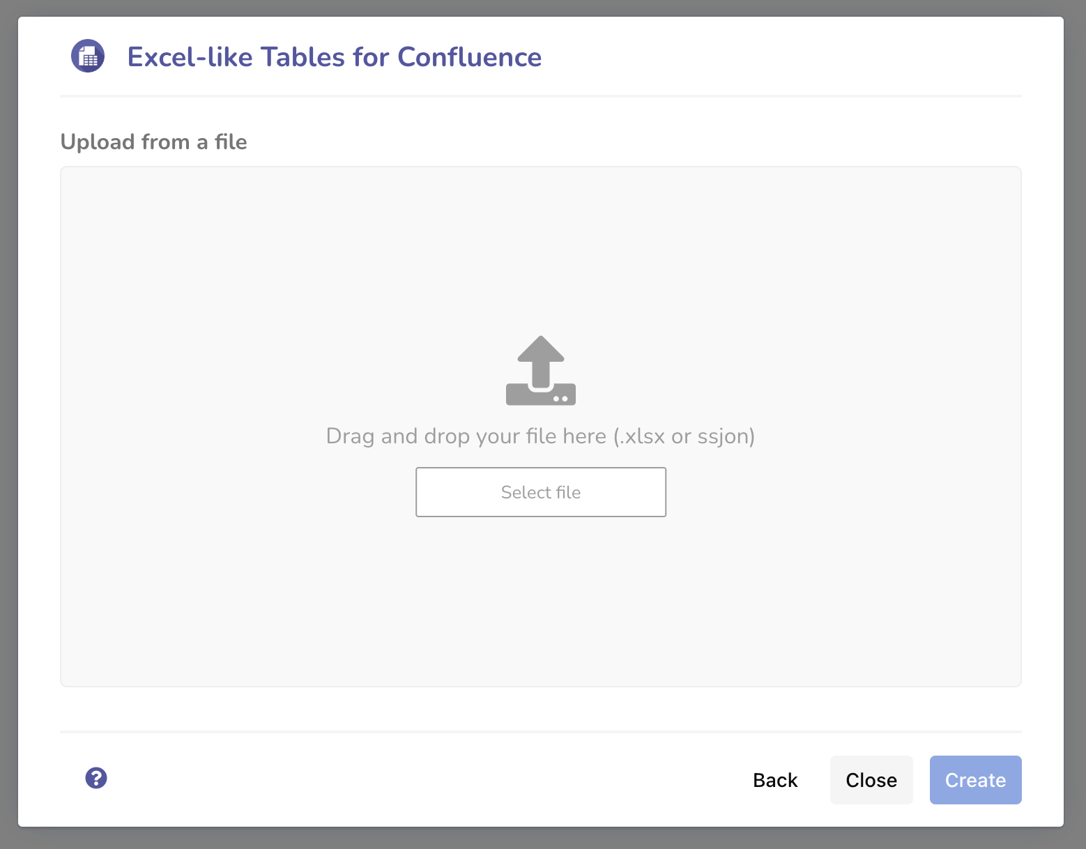Click the dialog title Excel-like Tables for Confluence
1086x849 pixels.
[x=335, y=56]
